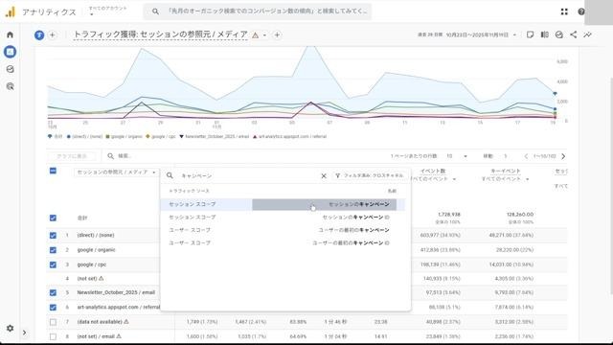Open Reports in the left sidebar
The image size is (613, 345).
11,52
